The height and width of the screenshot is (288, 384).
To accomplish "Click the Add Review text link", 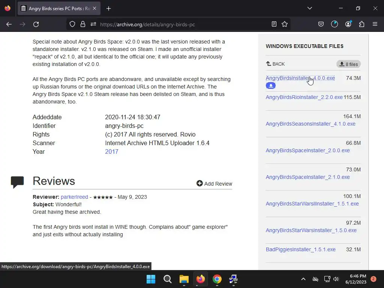I will pyautogui.click(x=218, y=184).
